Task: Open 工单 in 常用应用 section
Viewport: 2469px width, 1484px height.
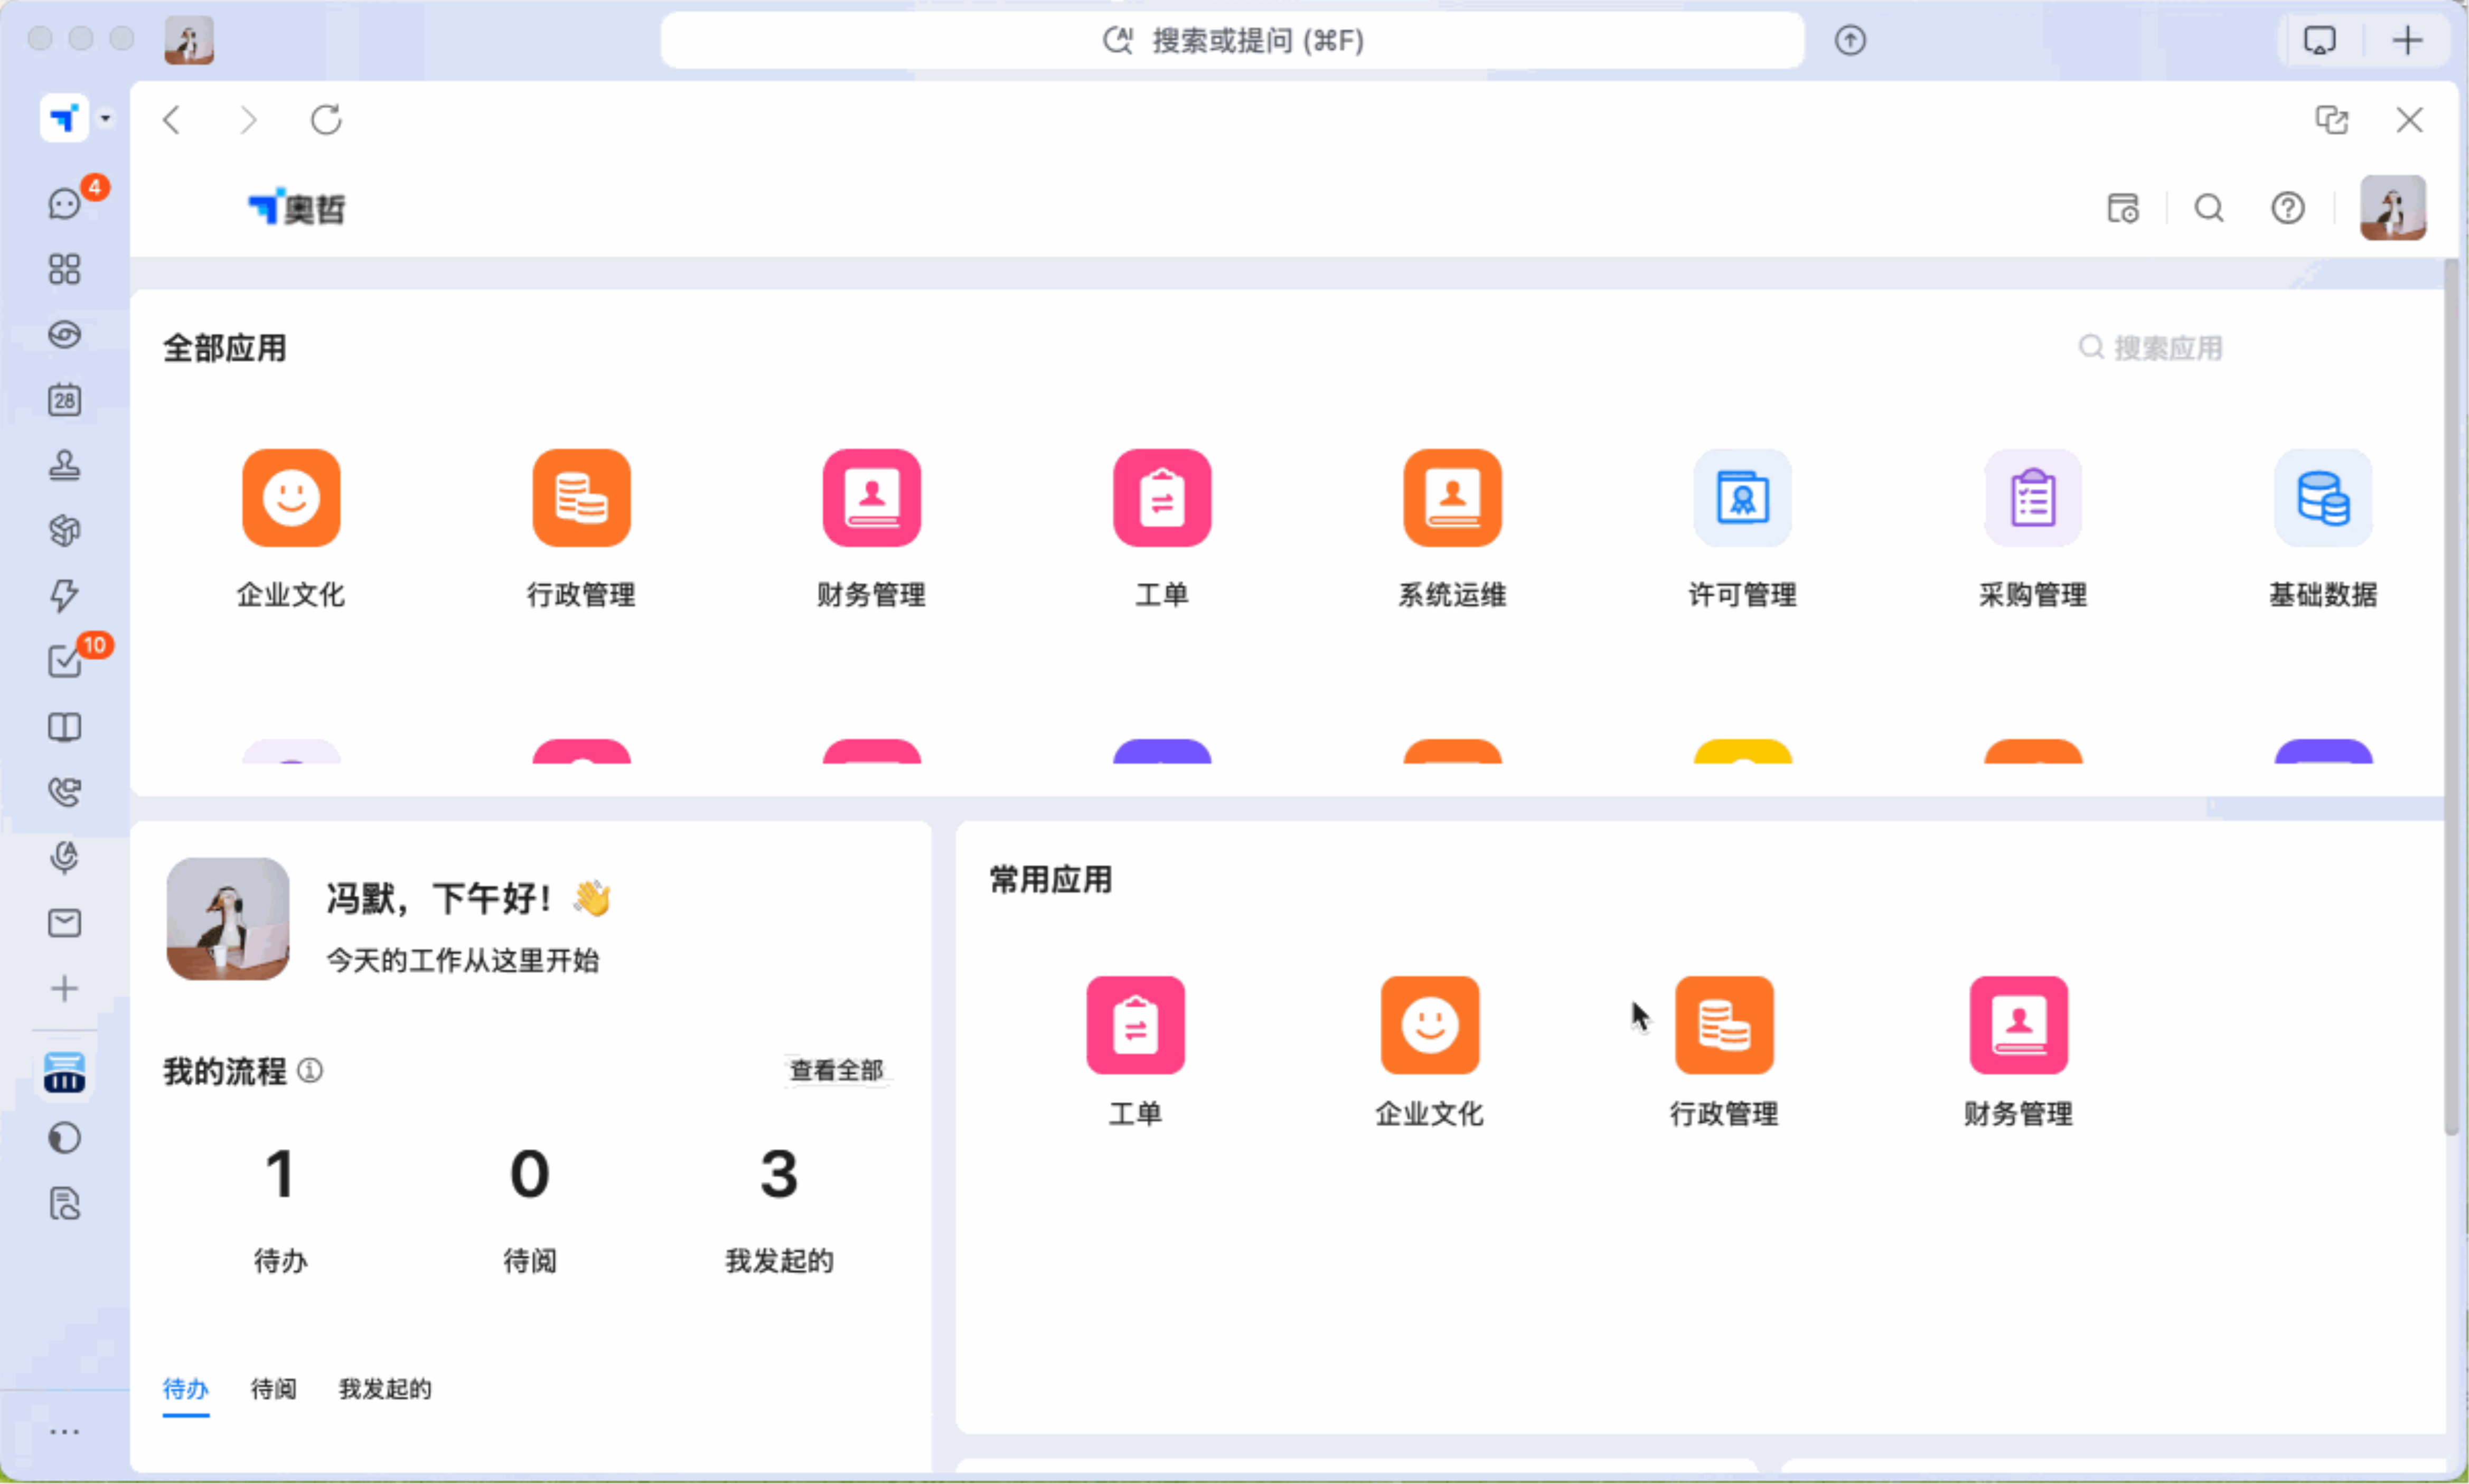Action: pyautogui.click(x=1135, y=1025)
